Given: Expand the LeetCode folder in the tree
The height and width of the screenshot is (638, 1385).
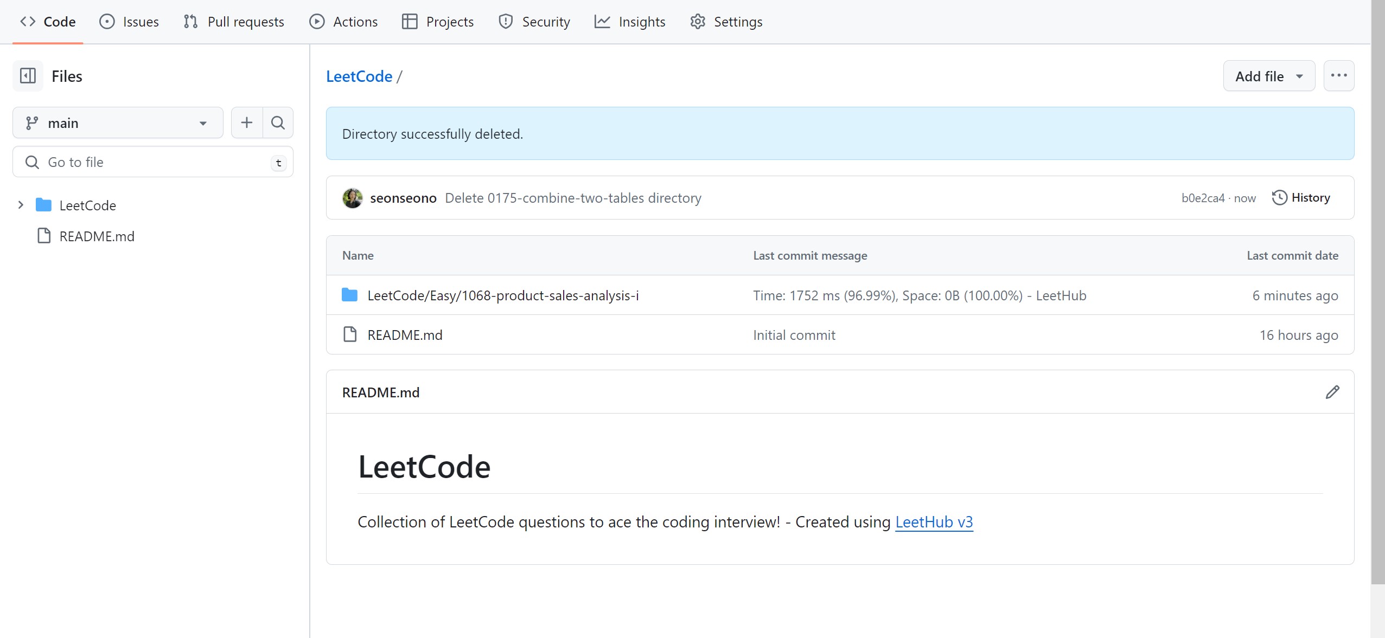Looking at the screenshot, I should coord(21,205).
